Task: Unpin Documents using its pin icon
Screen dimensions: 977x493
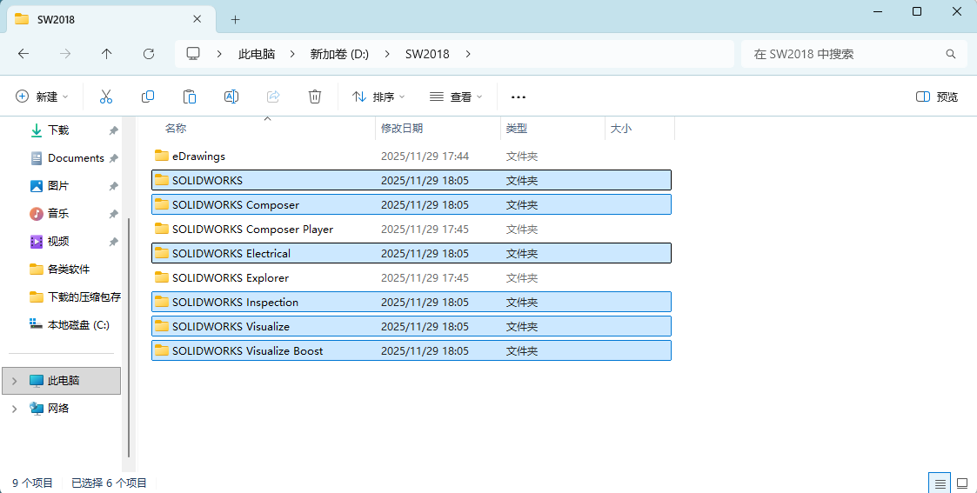Action: 113,159
